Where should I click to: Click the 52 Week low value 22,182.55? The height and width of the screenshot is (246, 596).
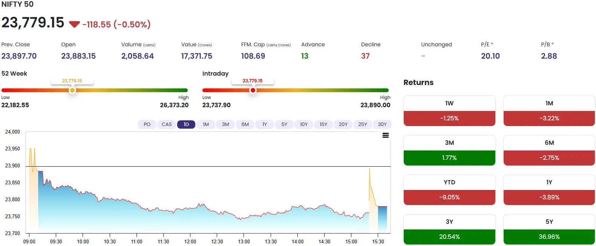[x=15, y=105]
